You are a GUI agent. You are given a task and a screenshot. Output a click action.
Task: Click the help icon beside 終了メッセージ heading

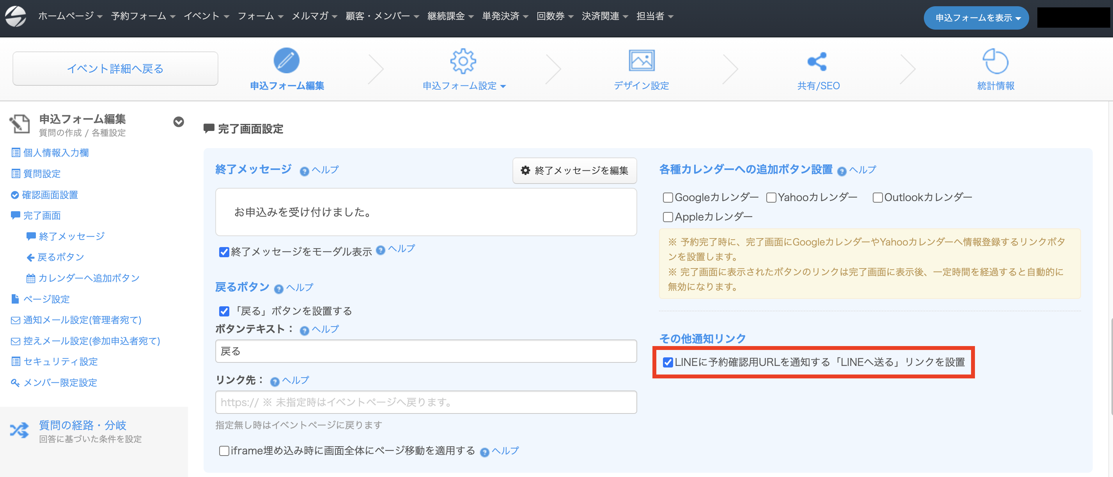coord(304,171)
